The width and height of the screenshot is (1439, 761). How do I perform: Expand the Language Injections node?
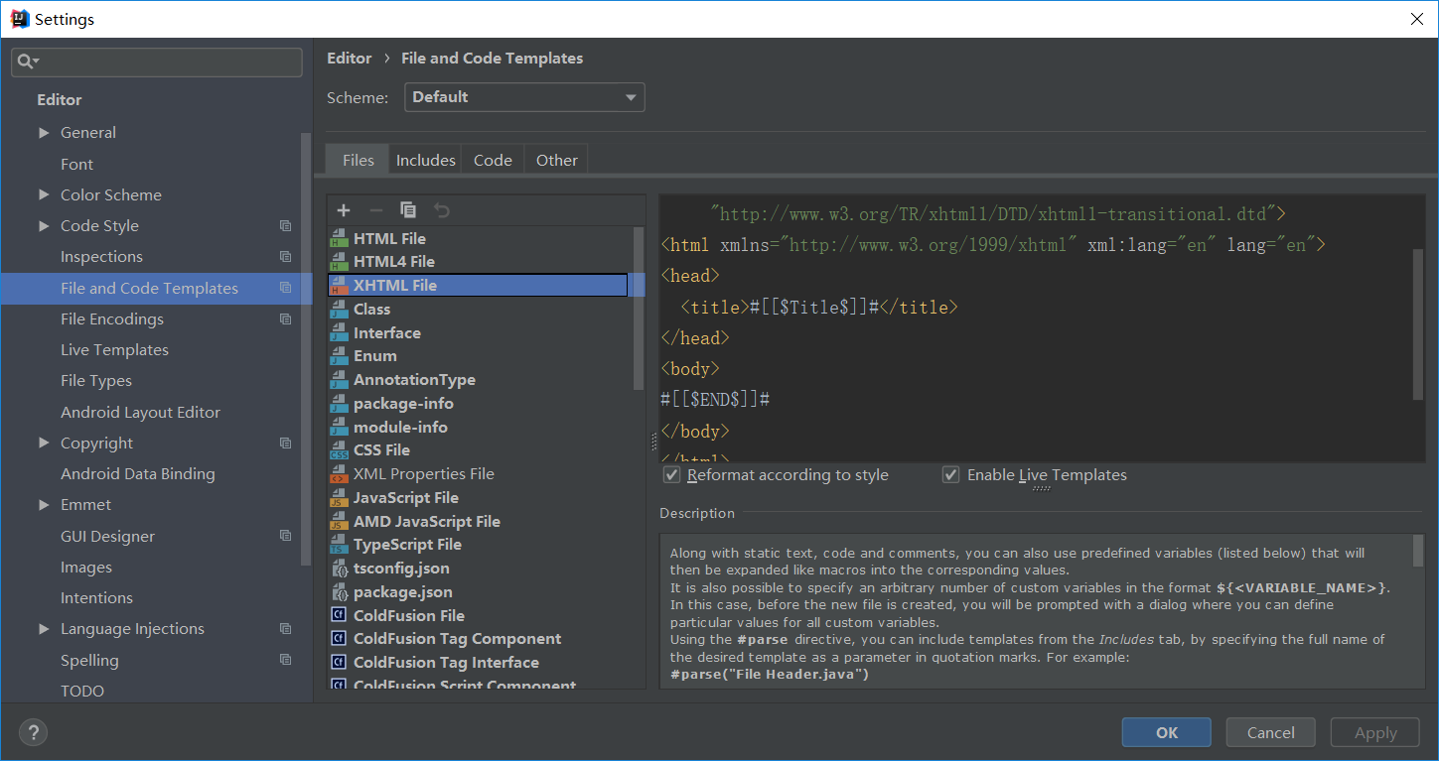coord(44,629)
